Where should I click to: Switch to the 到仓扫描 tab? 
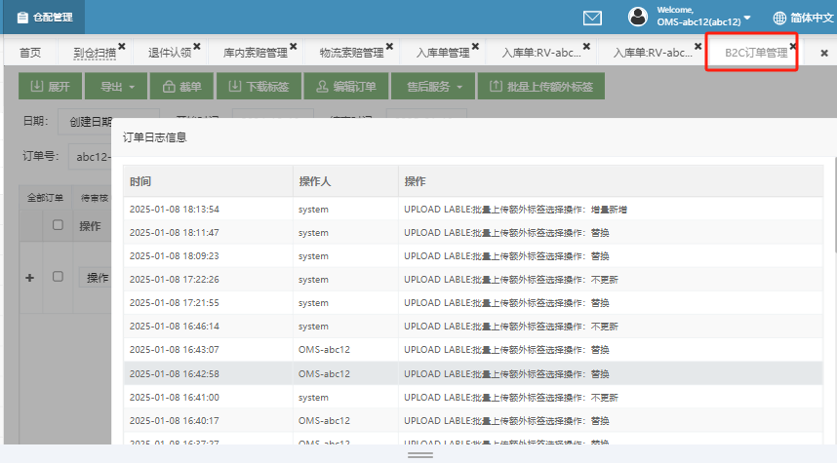tap(95, 53)
